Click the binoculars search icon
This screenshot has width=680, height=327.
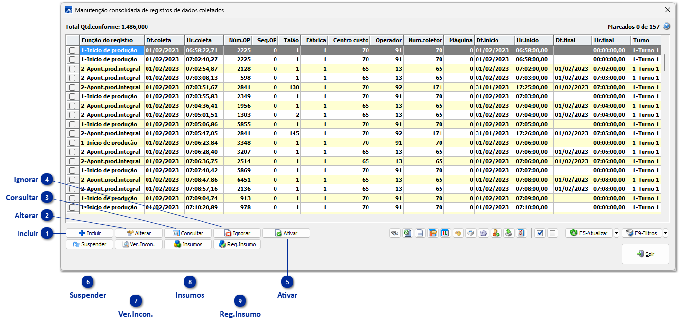tap(395, 233)
